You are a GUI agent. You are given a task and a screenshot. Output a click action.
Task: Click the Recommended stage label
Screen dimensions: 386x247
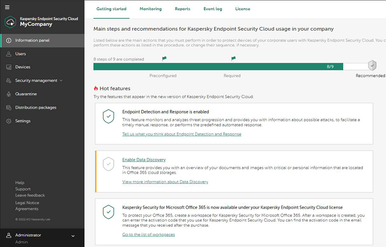pos(370,76)
